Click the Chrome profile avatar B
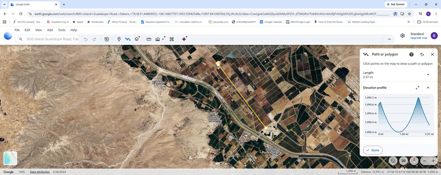The height and width of the screenshot is (175, 441). click(x=428, y=14)
